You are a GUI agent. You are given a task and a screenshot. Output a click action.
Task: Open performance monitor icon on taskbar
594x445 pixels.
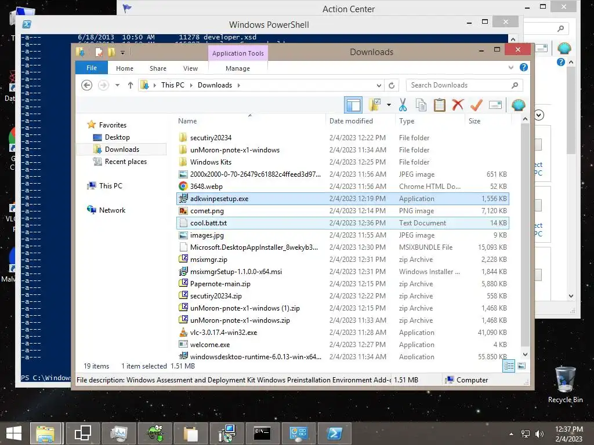[x=119, y=433]
